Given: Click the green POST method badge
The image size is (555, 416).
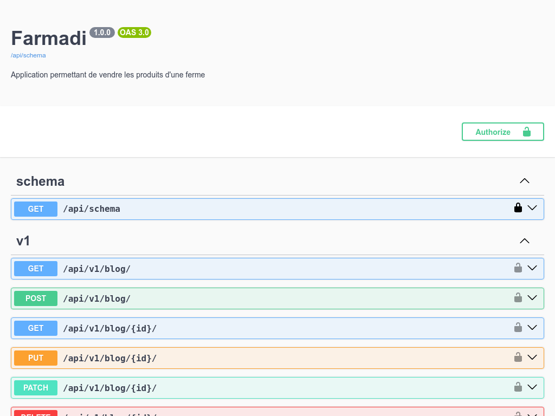Looking at the screenshot, I should (36, 298).
